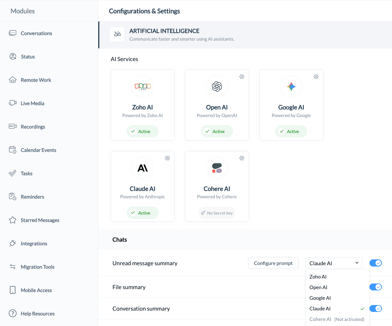Open Mobile Access phone icon

(13, 290)
